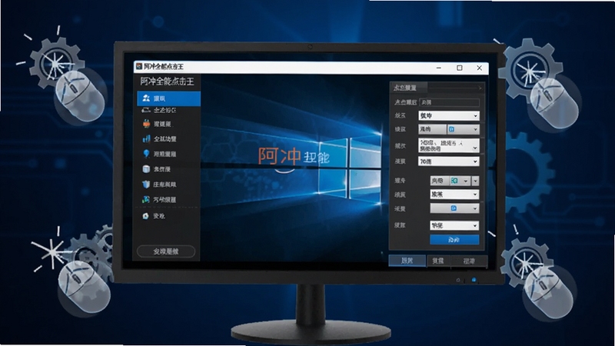615x346 pixels.
Task: Open the combo box with the green icon
Action: click(x=450, y=181)
